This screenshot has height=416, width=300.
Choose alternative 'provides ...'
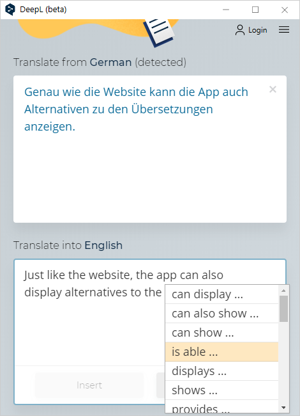tap(221, 406)
